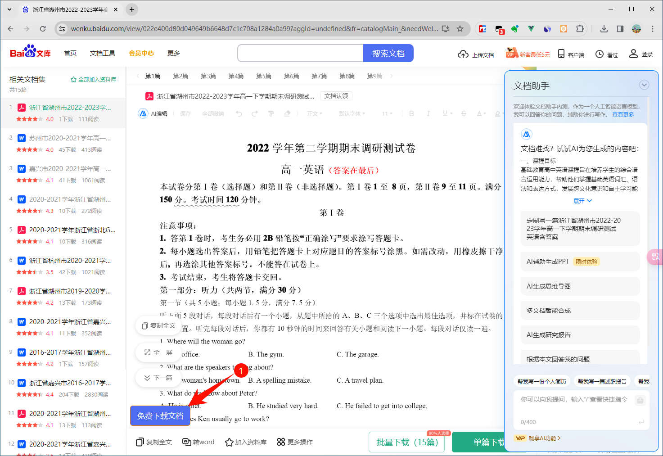The image size is (663, 456).
Task: Click the fullscreen button
Action: coord(158,352)
